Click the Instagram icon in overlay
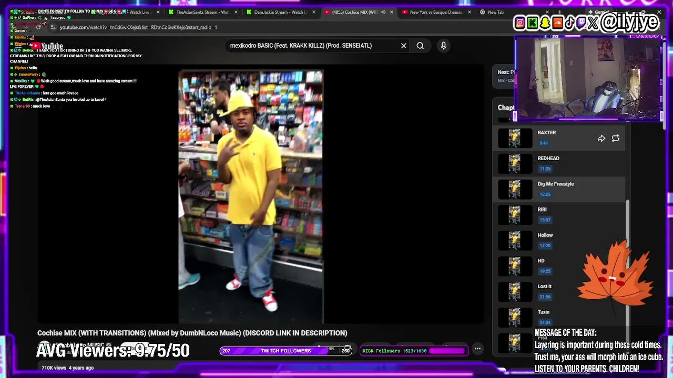 point(520,23)
